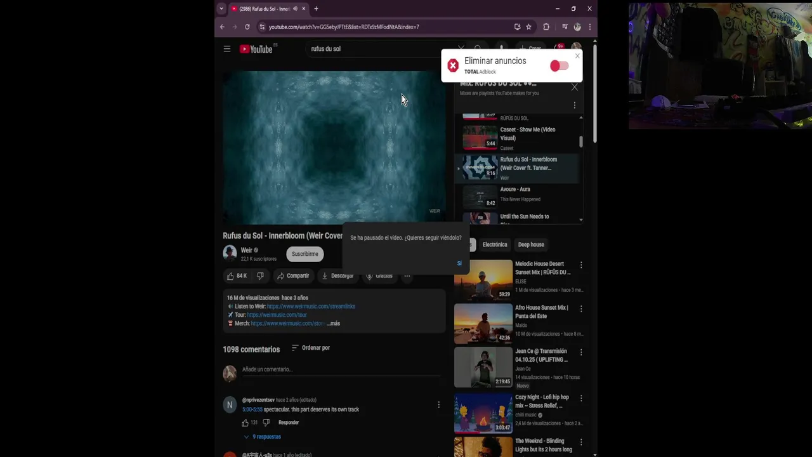
Task: Open the weirmusic.com/streamlinks link
Action: point(311,307)
